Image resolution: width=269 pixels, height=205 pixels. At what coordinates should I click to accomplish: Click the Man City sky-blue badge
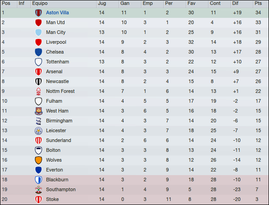38,32
